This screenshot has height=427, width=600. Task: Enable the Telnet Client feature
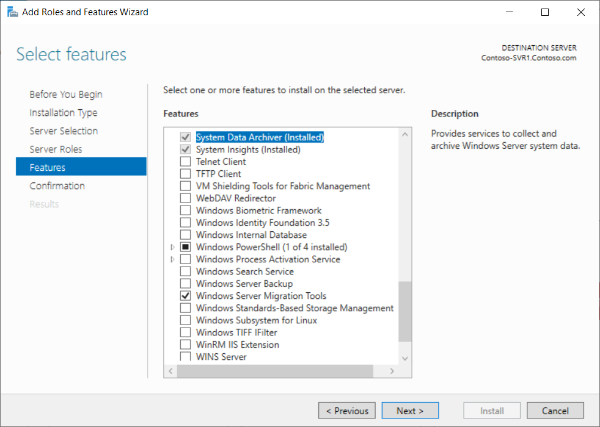click(185, 161)
